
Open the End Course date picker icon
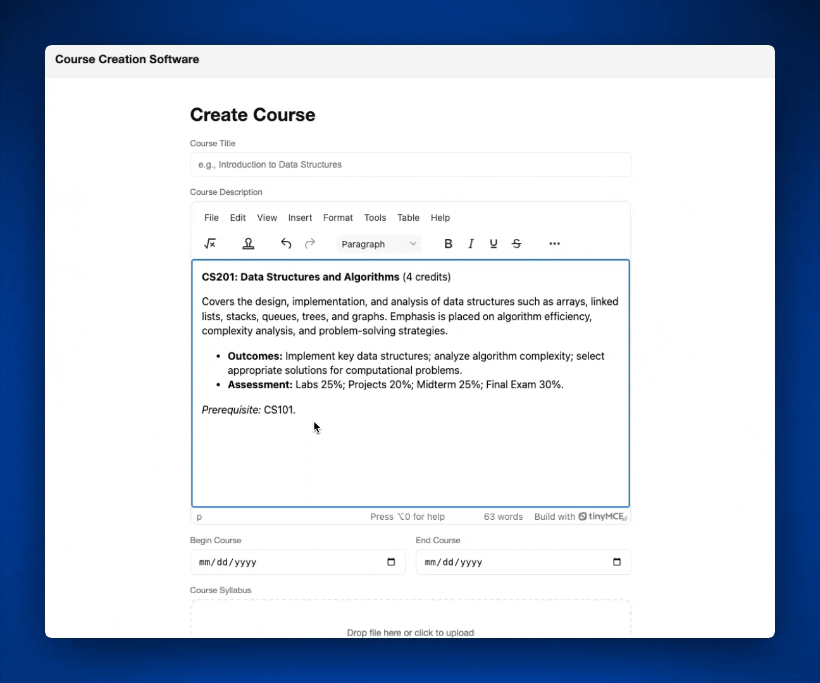pos(617,562)
